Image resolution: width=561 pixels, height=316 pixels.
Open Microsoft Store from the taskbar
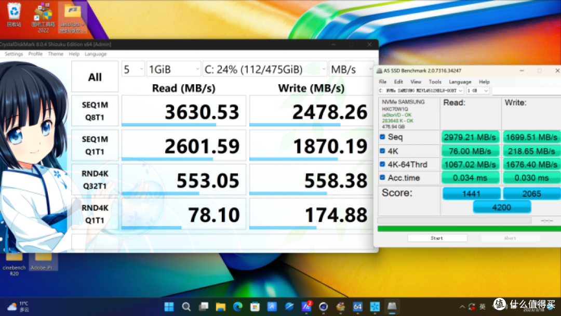tap(255, 307)
